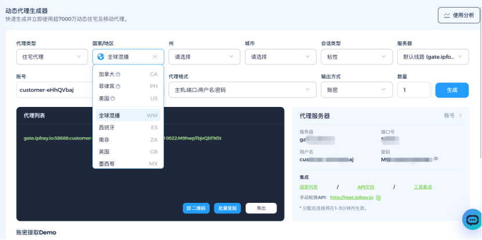Open the 州 state dropdown
Viewport: 482px width, 240px height.
click(204, 57)
